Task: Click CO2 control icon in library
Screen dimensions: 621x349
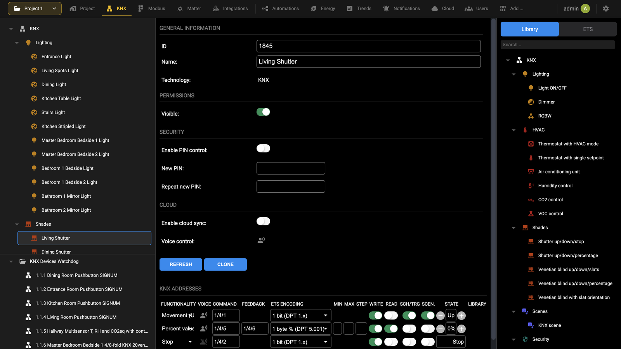Action: coord(531,200)
